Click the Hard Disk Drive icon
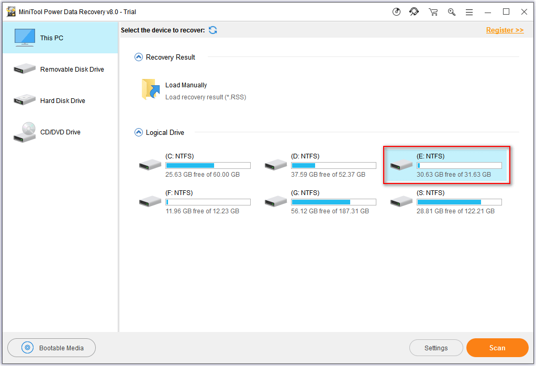Screen dimensions: 536x366 click(25, 100)
